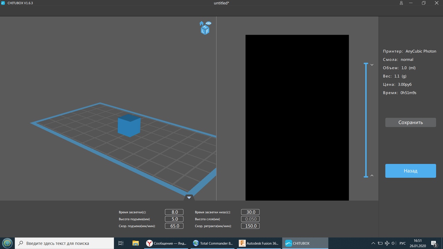Click the Скор. подъема lift speed field

click(175, 226)
